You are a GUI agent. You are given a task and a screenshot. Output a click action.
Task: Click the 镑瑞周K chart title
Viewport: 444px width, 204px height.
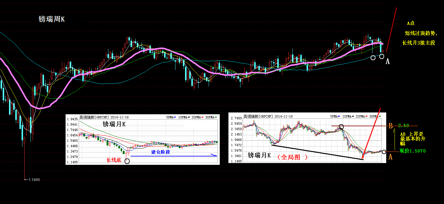[52, 19]
